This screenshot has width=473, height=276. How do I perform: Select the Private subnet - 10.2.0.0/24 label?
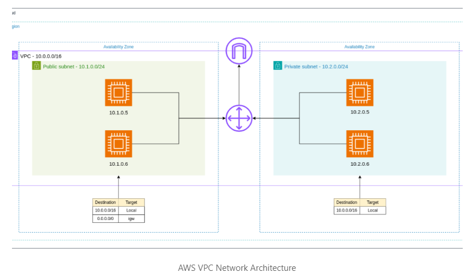(x=316, y=66)
